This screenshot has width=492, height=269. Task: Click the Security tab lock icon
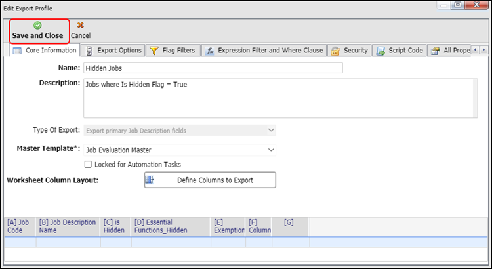tap(335, 51)
